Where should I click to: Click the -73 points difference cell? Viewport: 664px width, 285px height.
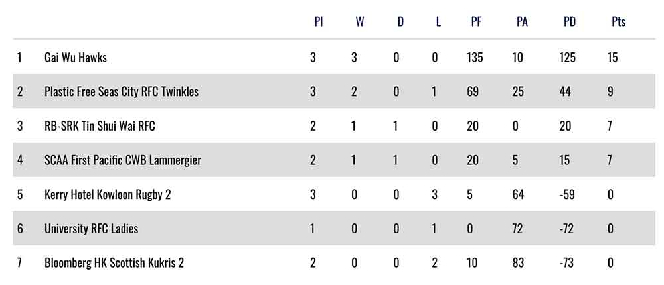566,263
